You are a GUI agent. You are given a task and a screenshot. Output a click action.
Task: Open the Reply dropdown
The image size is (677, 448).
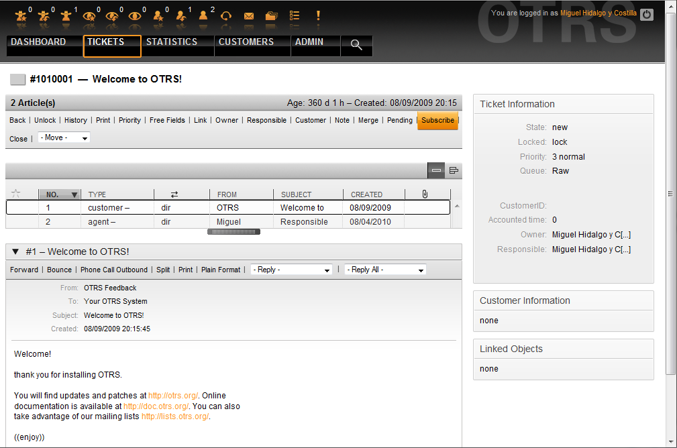click(x=291, y=270)
